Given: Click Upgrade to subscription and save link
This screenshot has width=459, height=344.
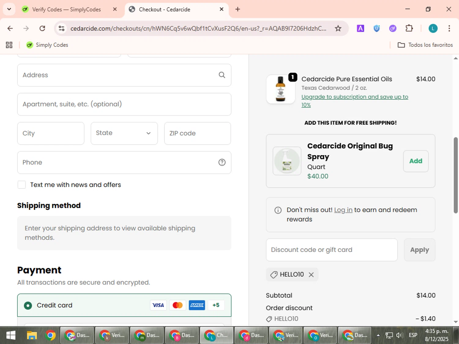Looking at the screenshot, I should point(355,101).
